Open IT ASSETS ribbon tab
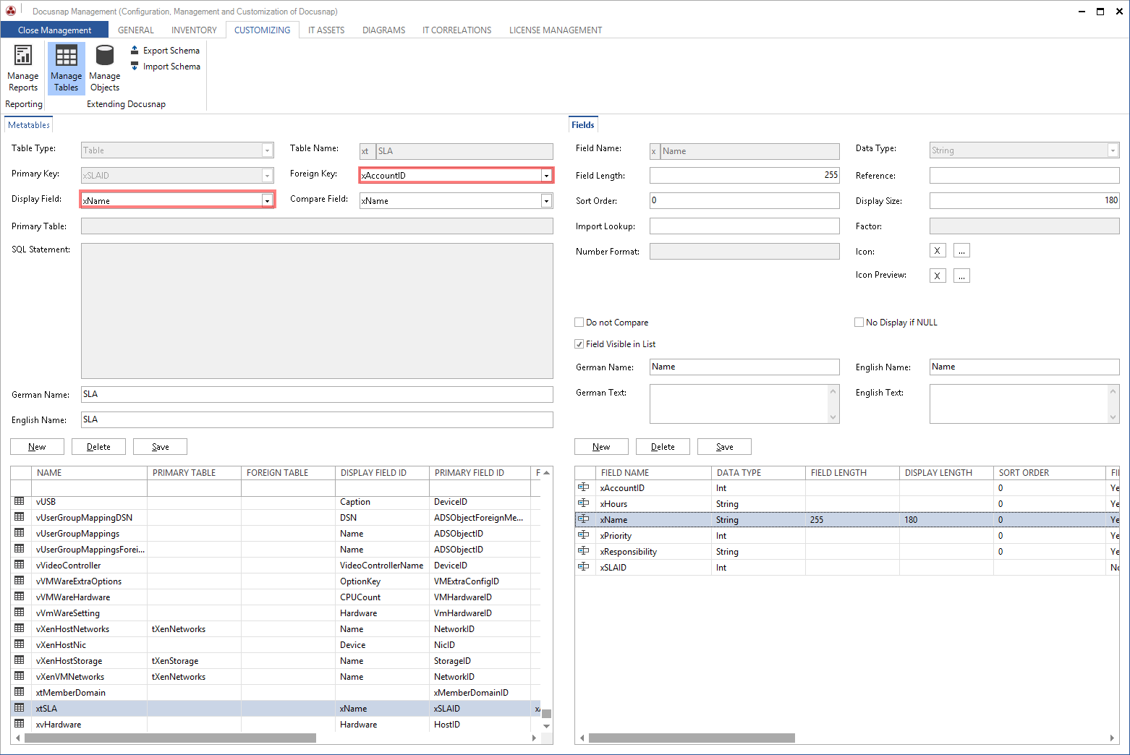This screenshot has width=1130, height=755. (x=326, y=30)
